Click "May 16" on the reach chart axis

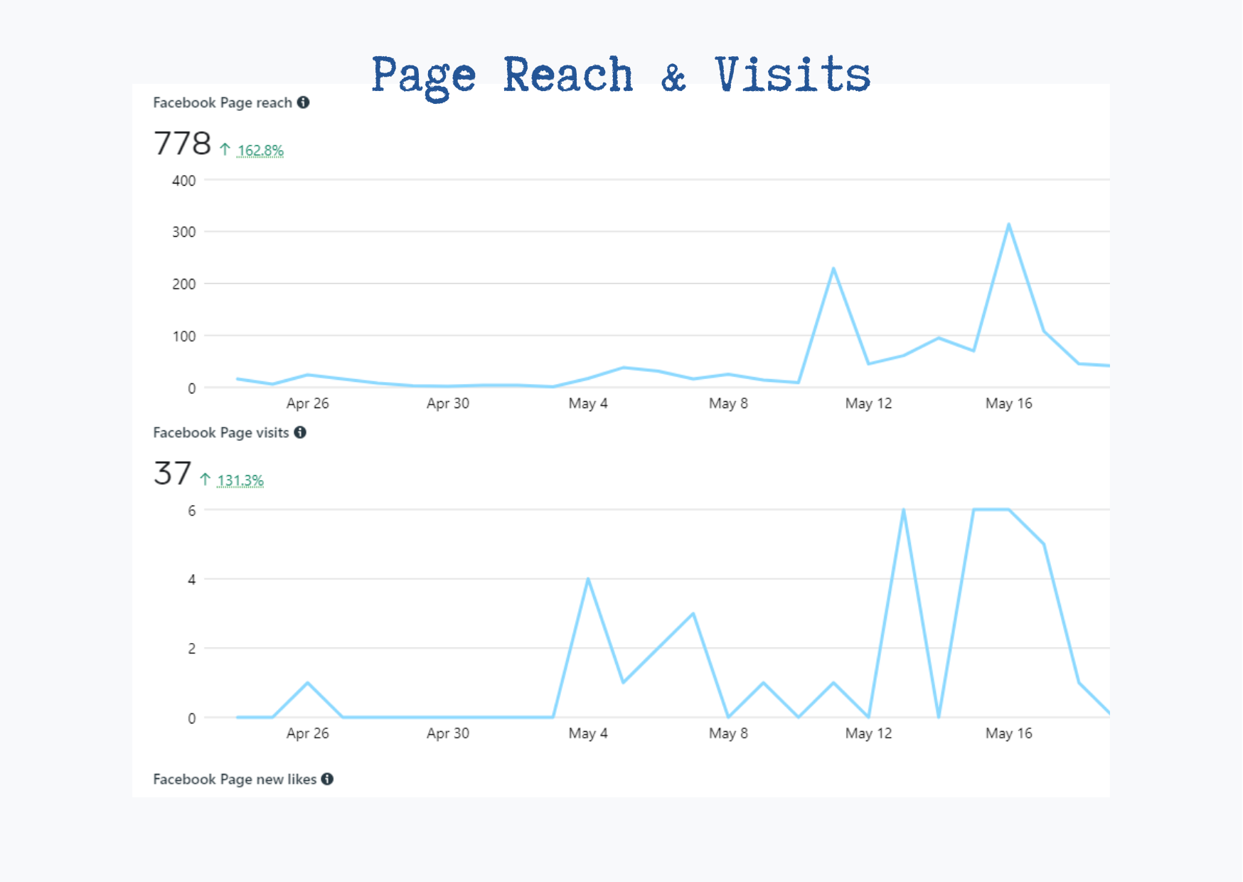[x=1008, y=403]
